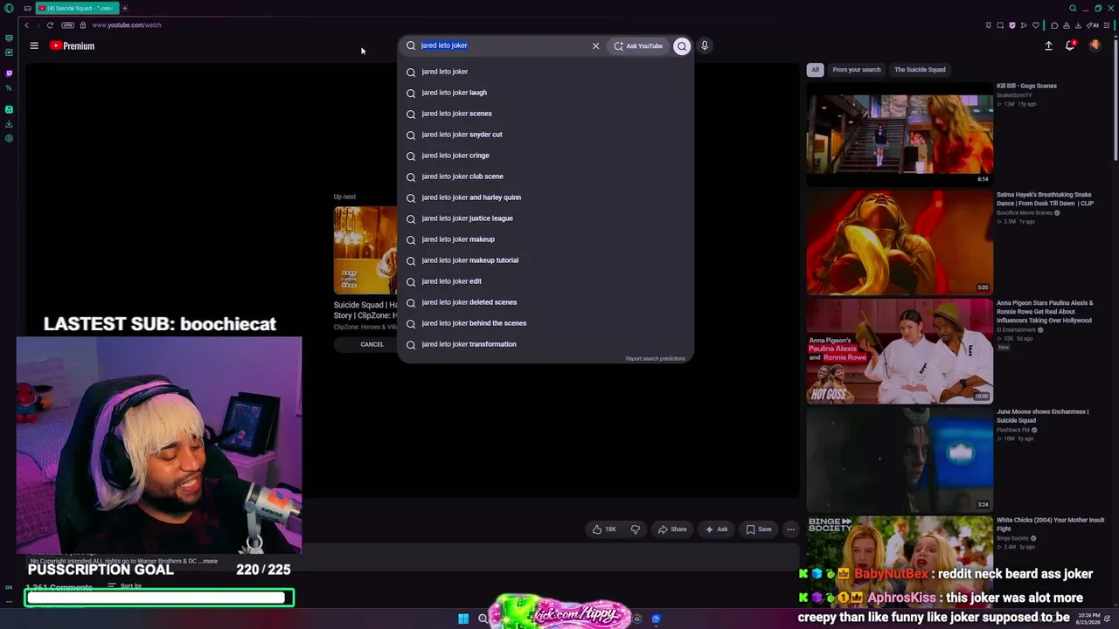The height and width of the screenshot is (629, 1119).
Task: Open Binge Society channel link
Action: [x=1013, y=538]
